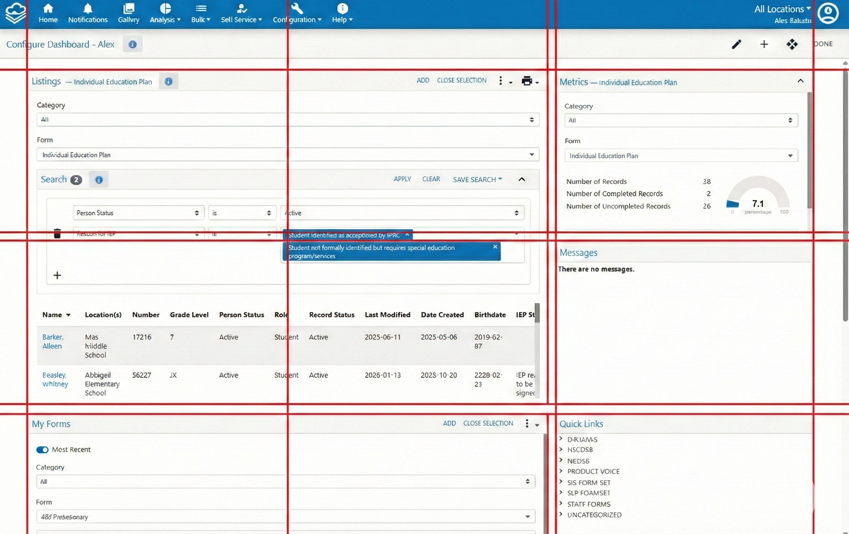
Task: Click the print icon in the Listings panel
Action: point(527,81)
